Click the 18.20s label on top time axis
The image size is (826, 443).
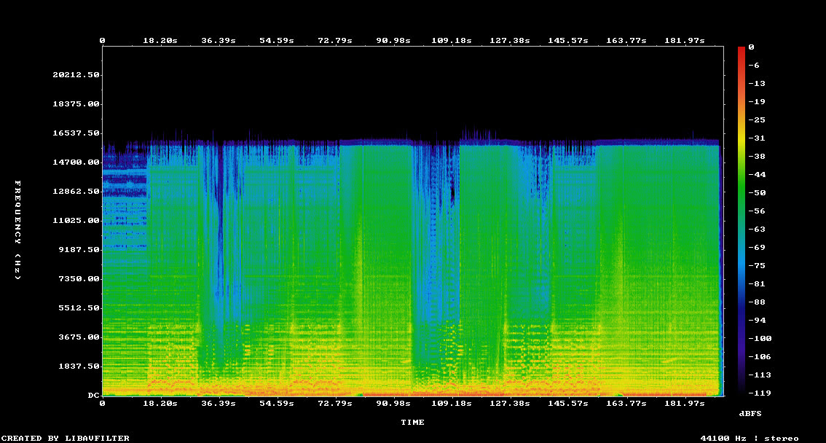[x=160, y=41]
